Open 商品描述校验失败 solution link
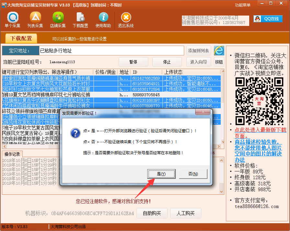Image resolution: width=290 pixels, height=231 pixels. click(x=258, y=151)
